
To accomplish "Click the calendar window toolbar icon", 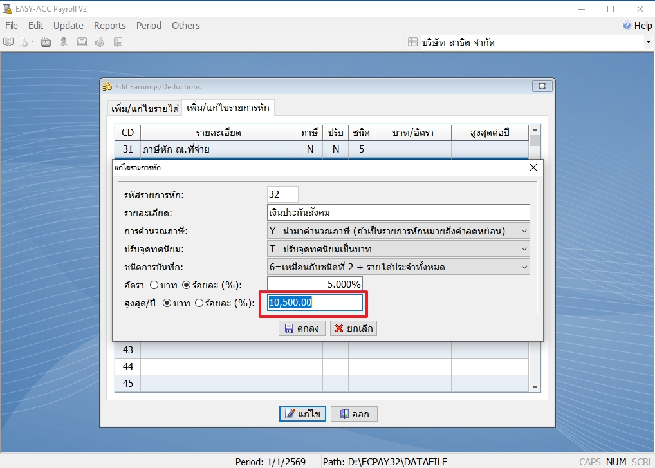I will [82, 42].
